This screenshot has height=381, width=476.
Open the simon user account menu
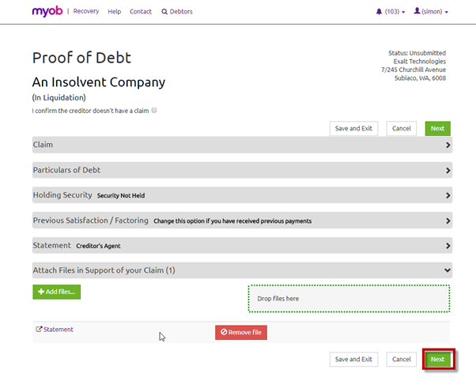431,12
